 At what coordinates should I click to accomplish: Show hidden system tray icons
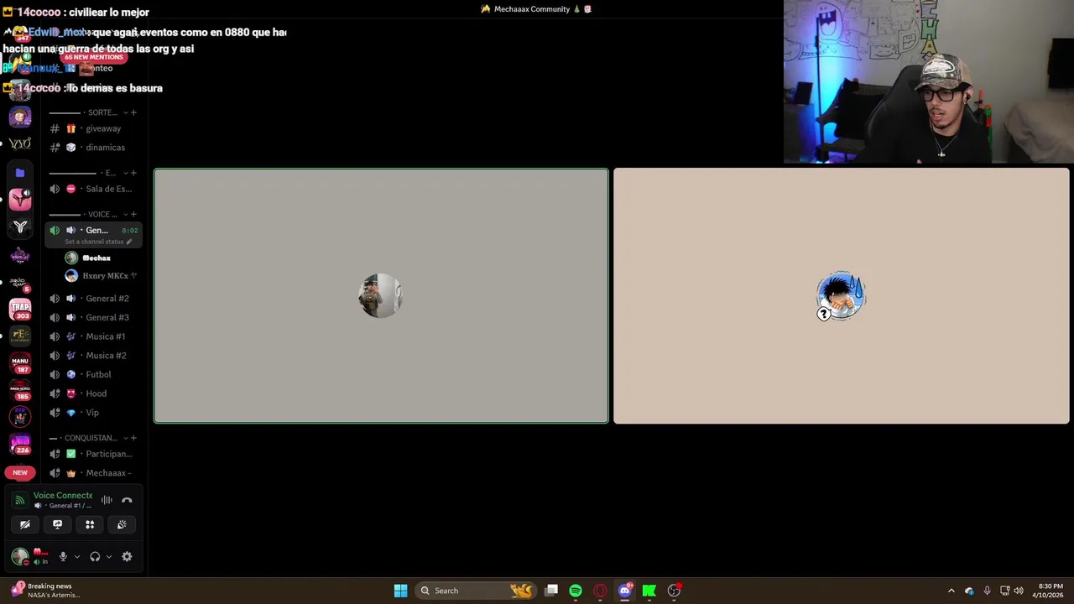951,591
